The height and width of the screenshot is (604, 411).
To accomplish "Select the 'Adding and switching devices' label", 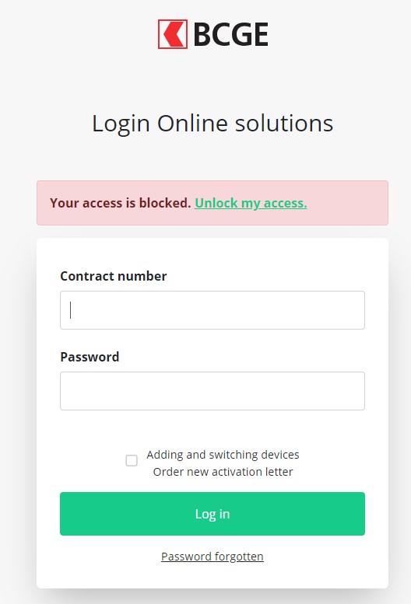I will tap(223, 455).
